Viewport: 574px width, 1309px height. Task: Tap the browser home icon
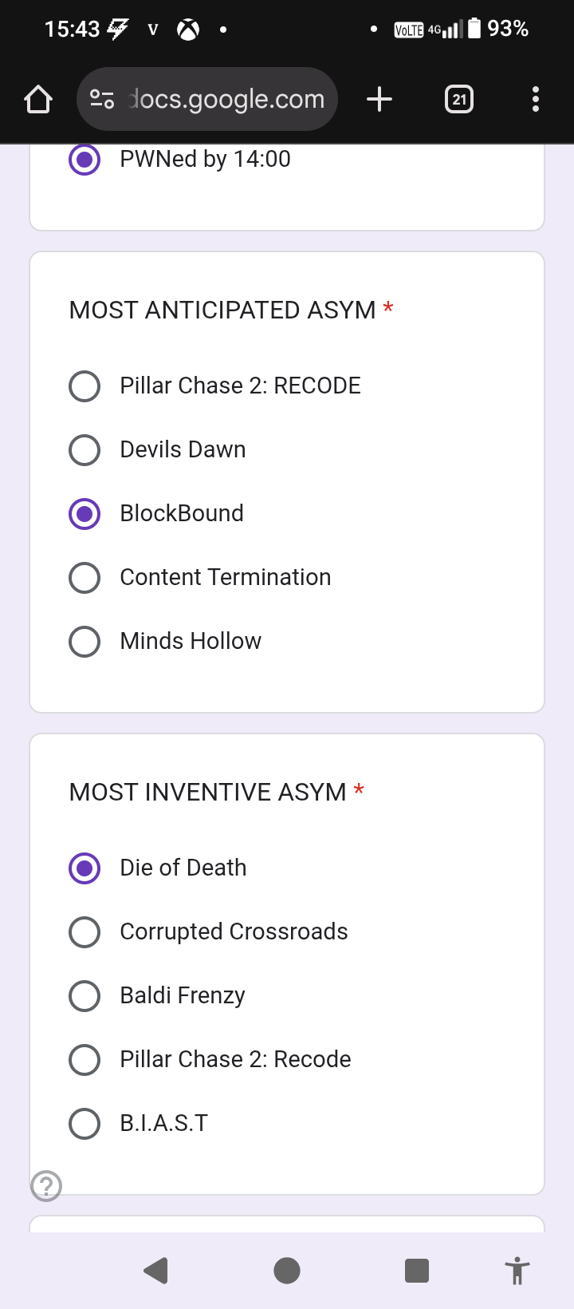[38, 100]
